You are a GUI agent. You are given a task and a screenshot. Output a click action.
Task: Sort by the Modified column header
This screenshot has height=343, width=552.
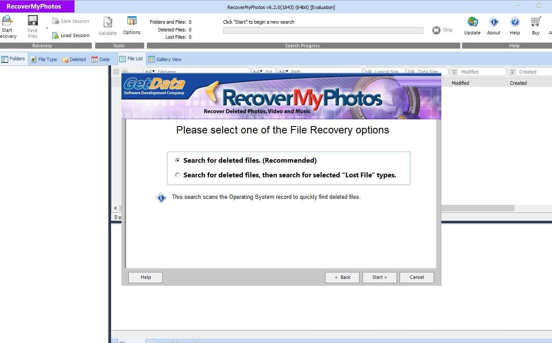[460, 83]
